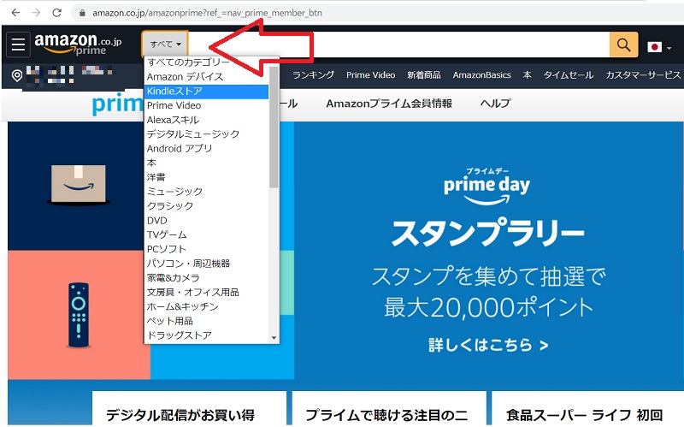Click the Fire TV remote image
The width and height of the screenshot is (684, 427).
coord(79,315)
